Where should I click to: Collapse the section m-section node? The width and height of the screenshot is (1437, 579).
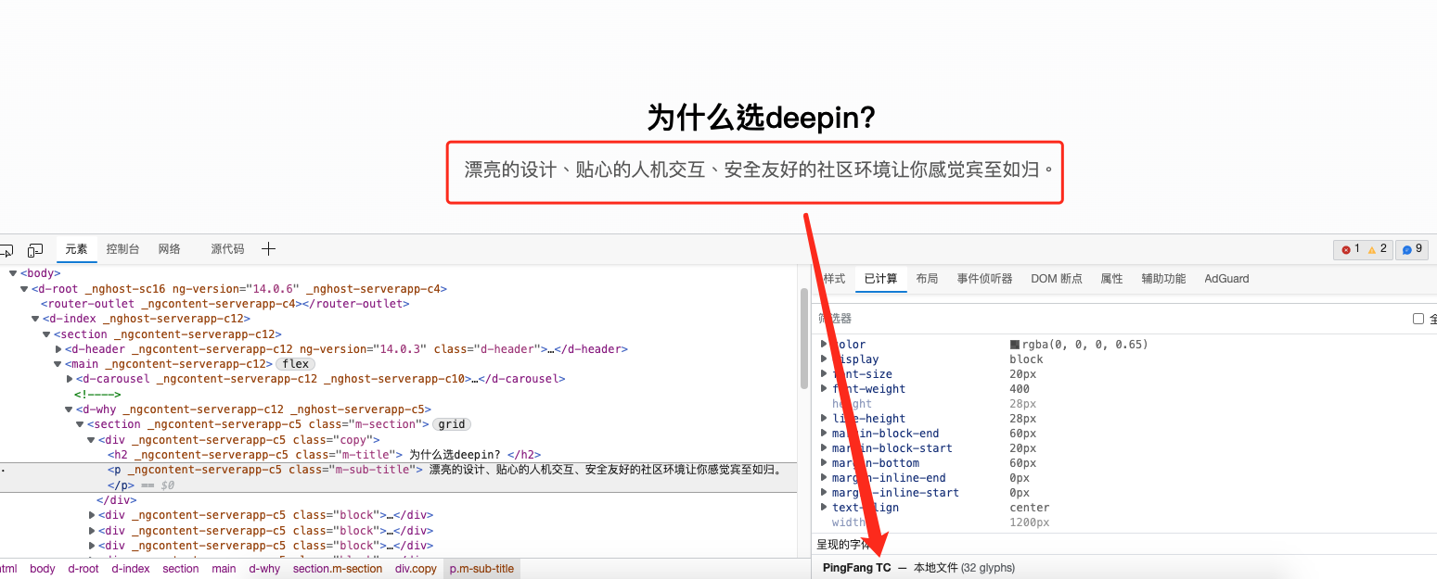tap(80, 424)
